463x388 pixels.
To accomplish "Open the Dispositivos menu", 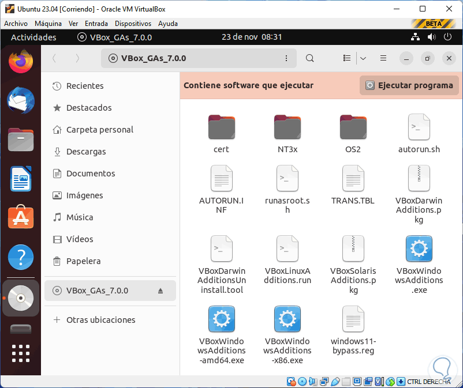I will click(133, 24).
